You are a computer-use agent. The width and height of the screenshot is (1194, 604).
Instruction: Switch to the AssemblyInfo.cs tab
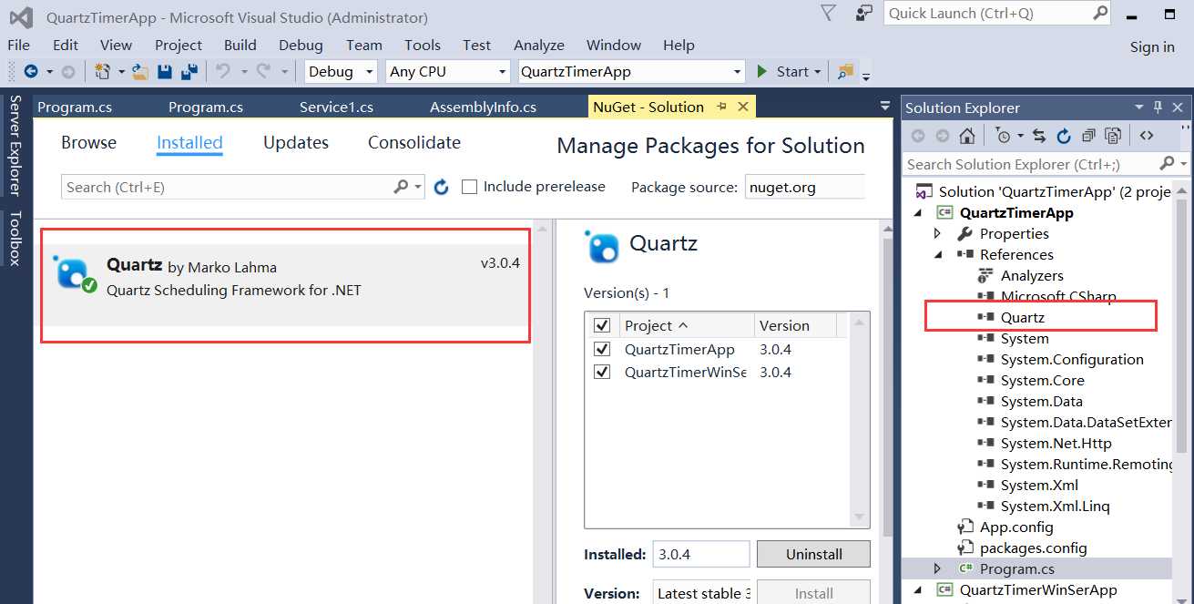[484, 107]
